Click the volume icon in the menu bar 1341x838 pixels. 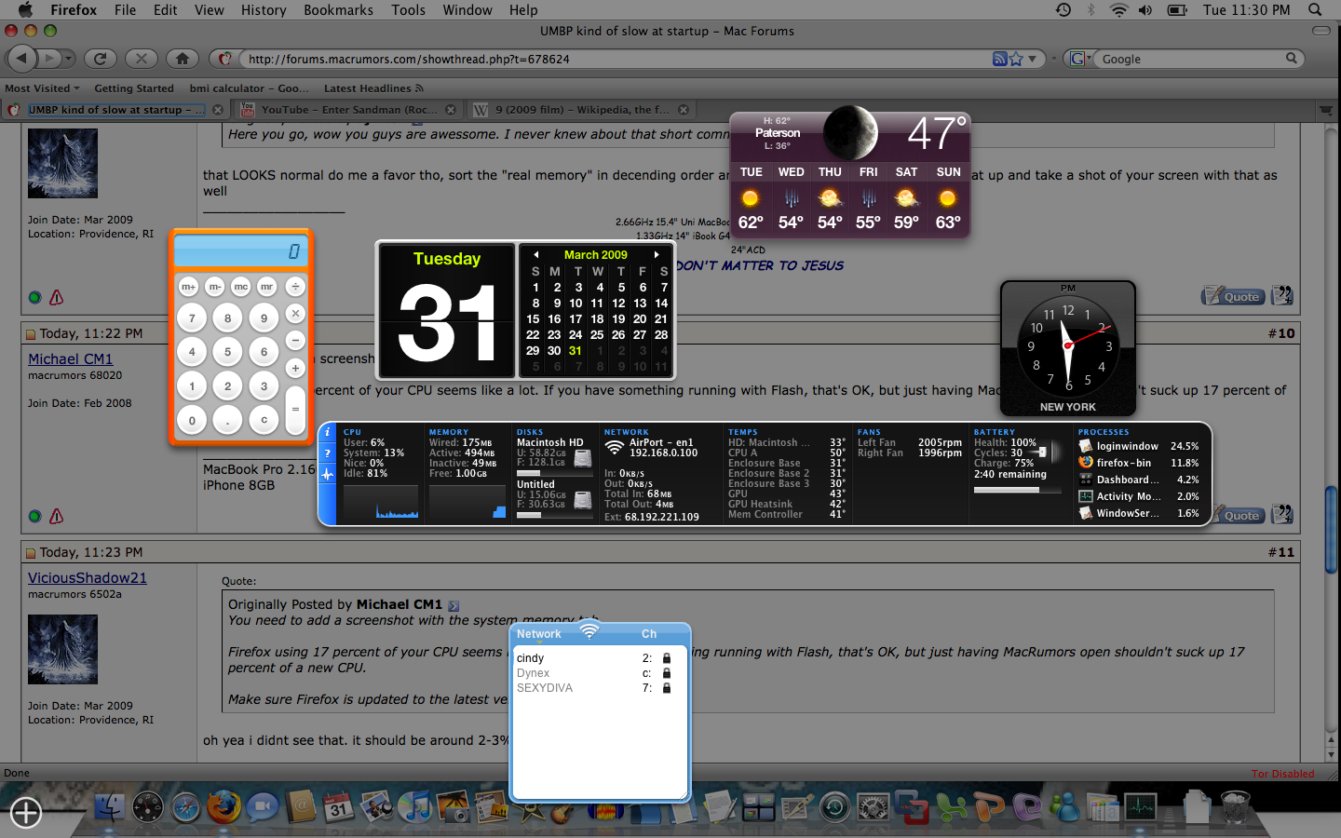pos(1145,9)
